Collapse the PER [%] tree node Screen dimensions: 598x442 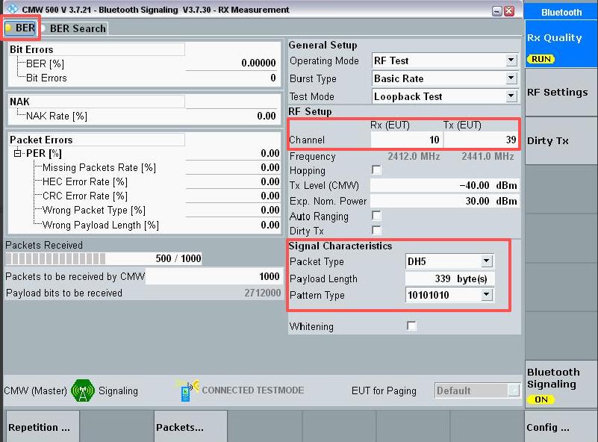[17, 153]
